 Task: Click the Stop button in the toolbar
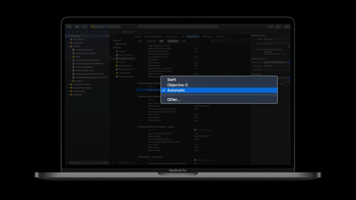click(85, 27)
